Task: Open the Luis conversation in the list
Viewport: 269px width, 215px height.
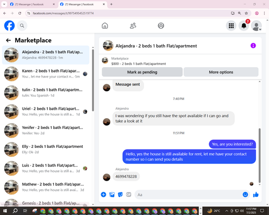Action: tap(46, 168)
